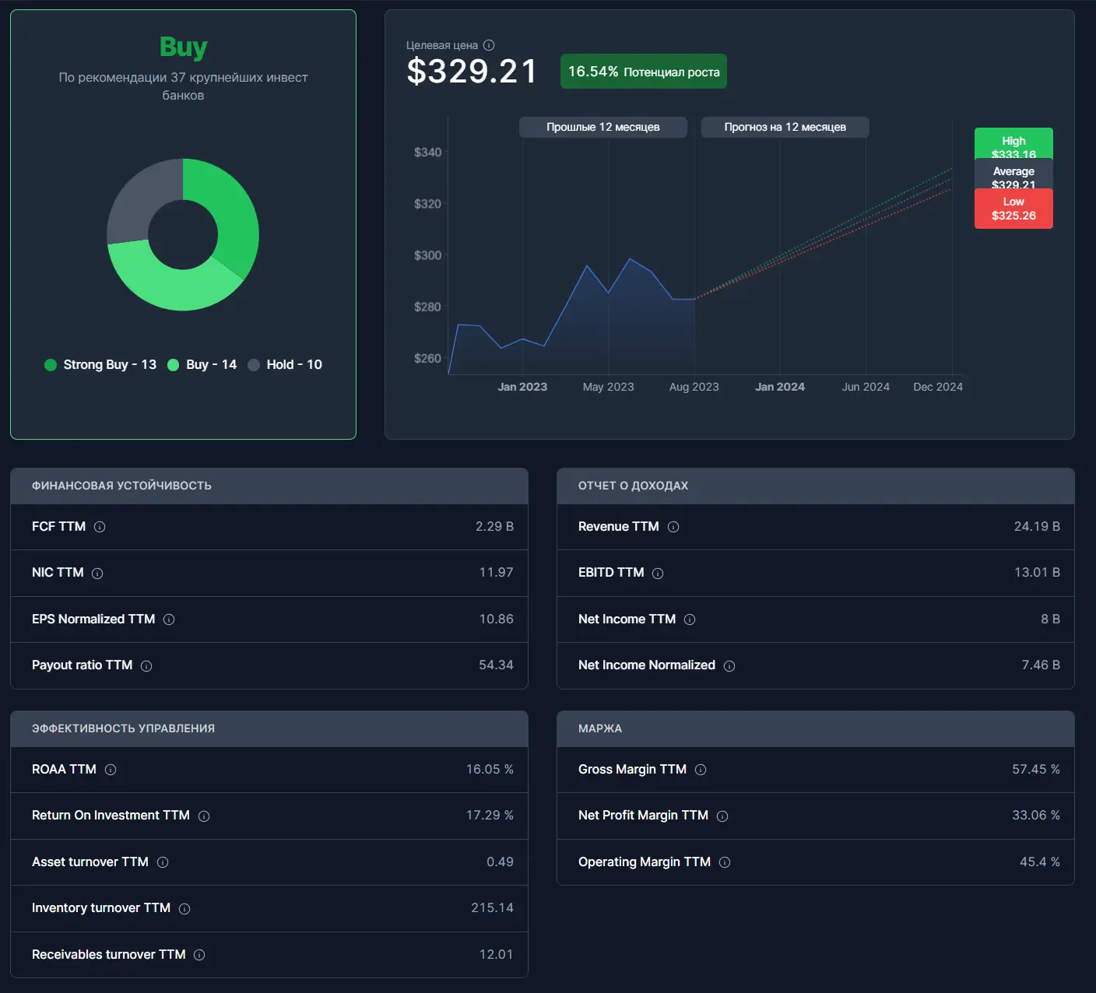Show info for EPS Normalized TTM
1096x993 pixels.
[169, 619]
